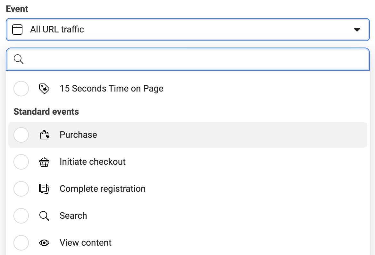
Task: Choose the Search event option
Action: click(x=73, y=216)
